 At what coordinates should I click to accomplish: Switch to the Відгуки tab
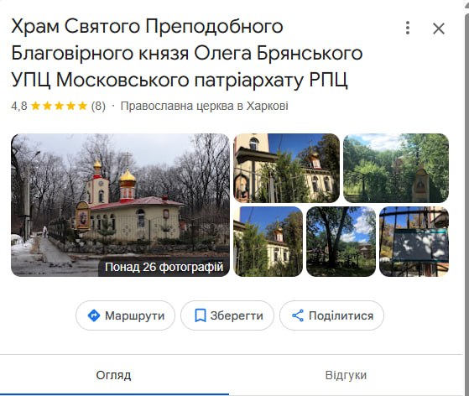click(x=346, y=375)
